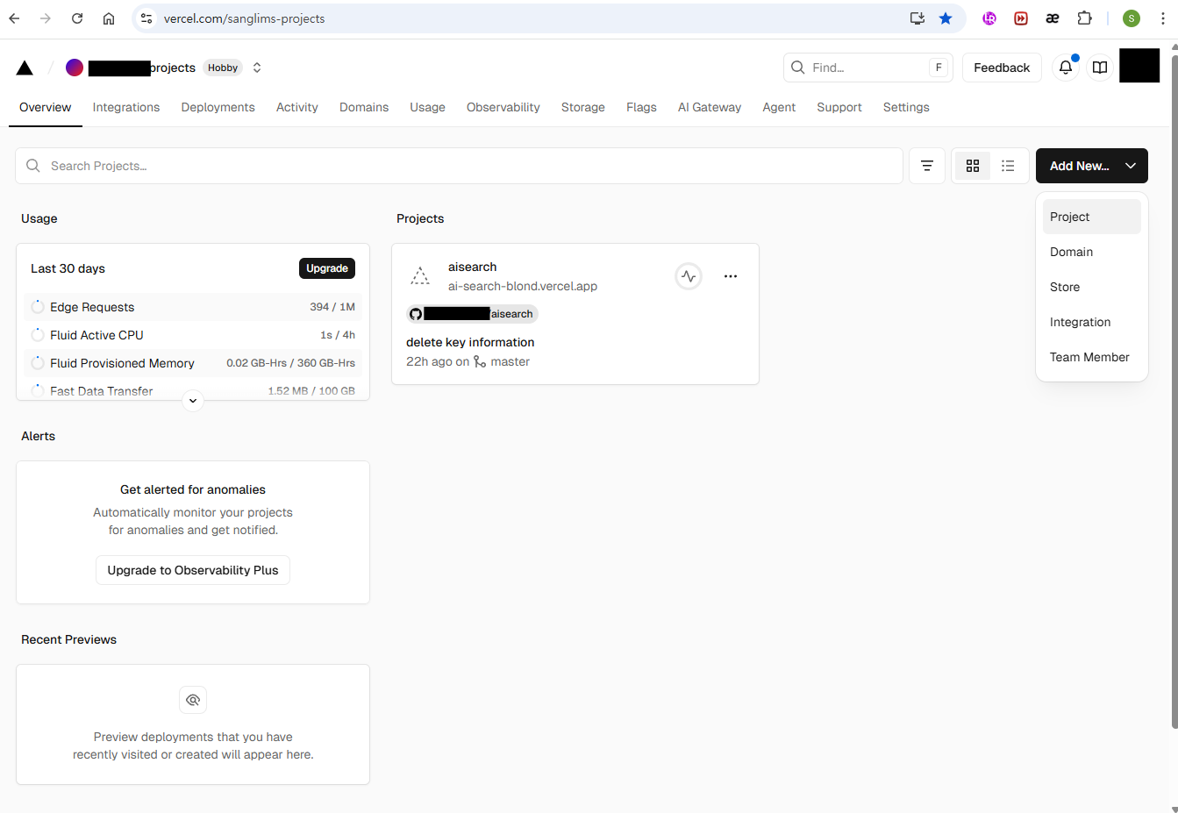This screenshot has width=1178, height=813.
Task: Open the aisearch project name
Action: tap(472, 267)
